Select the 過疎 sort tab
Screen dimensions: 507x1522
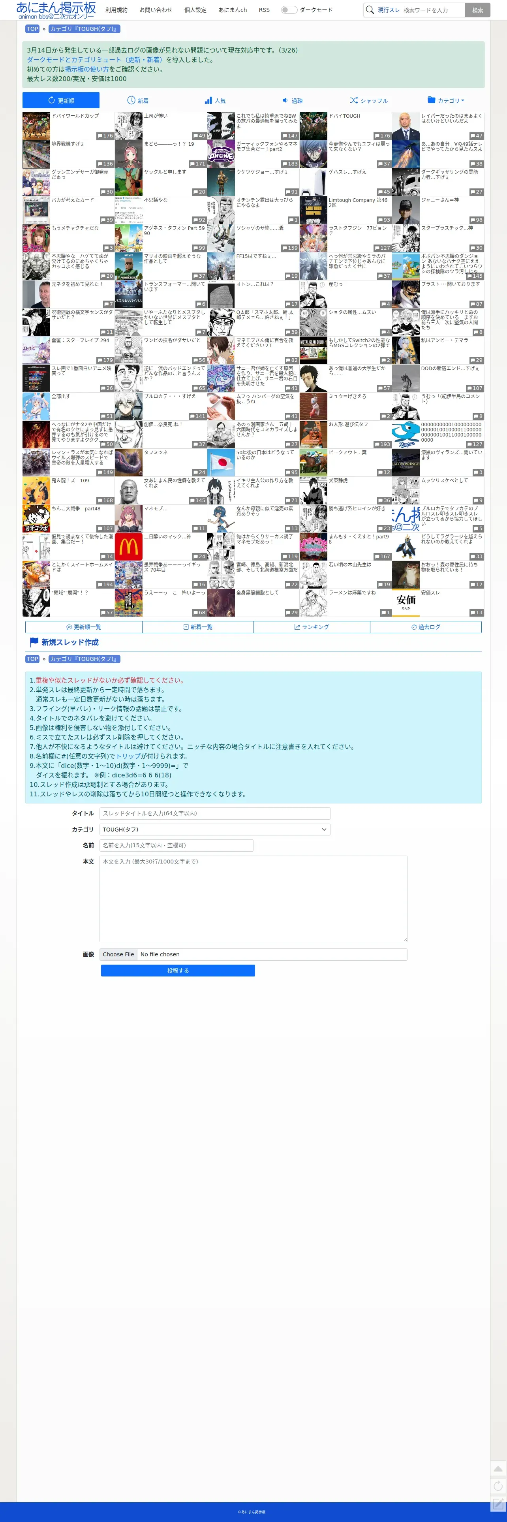tap(292, 100)
